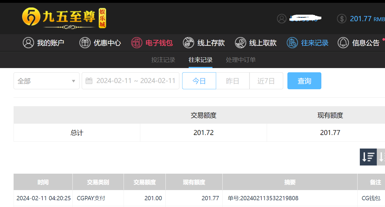Switch to 处理中订单 tab

(241, 60)
